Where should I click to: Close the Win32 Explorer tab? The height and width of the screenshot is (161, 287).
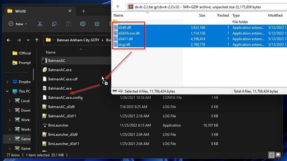tap(70, 11)
